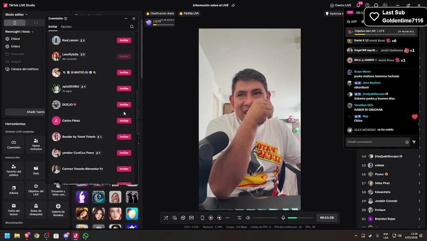Open WhatsApp from the taskbar

point(86,236)
